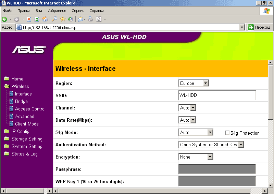Click the ASUS logo in sidebar
274x194 pixels.
29,49
